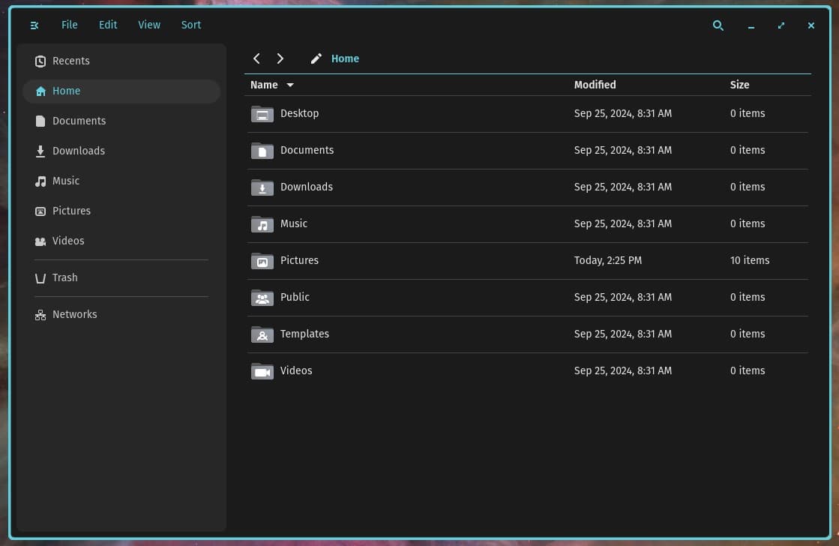This screenshot has width=839, height=546.
Task: Collapse the sidebar with the hamburger icon
Action: (34, 25)
